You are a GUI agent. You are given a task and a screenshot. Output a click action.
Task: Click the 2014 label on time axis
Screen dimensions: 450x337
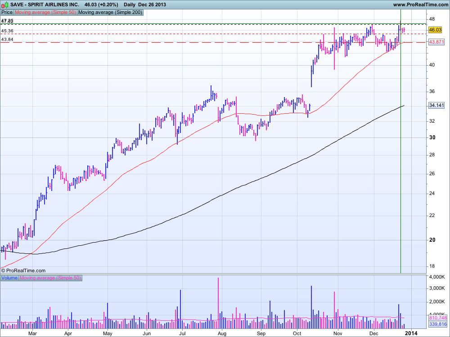click(x=411, y=333)
